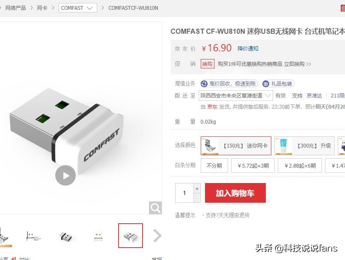Pick the ¥5.72起×3期 installment plan

(x=253, y=165)
